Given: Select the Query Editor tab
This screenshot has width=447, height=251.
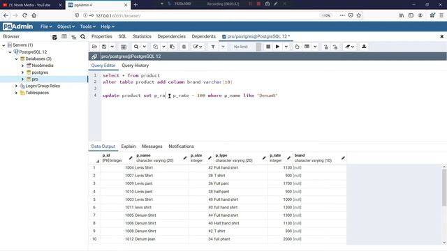Looking at the screenshot, I should [x=103, y=66].
